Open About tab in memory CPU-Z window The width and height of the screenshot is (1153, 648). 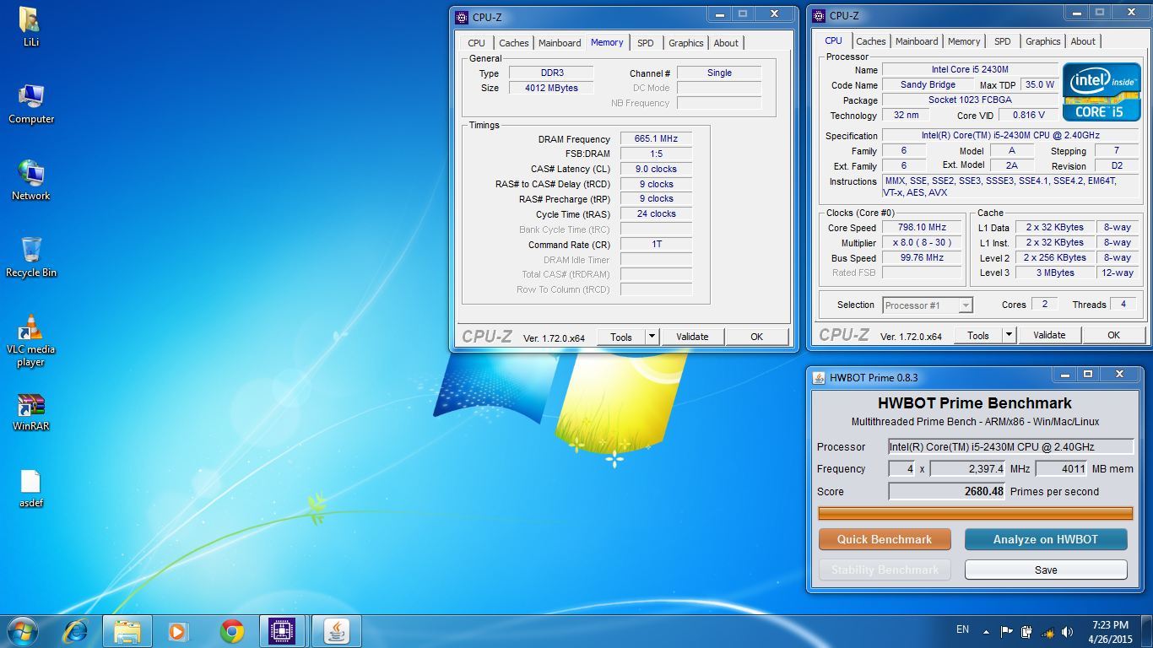click(726, 43)
